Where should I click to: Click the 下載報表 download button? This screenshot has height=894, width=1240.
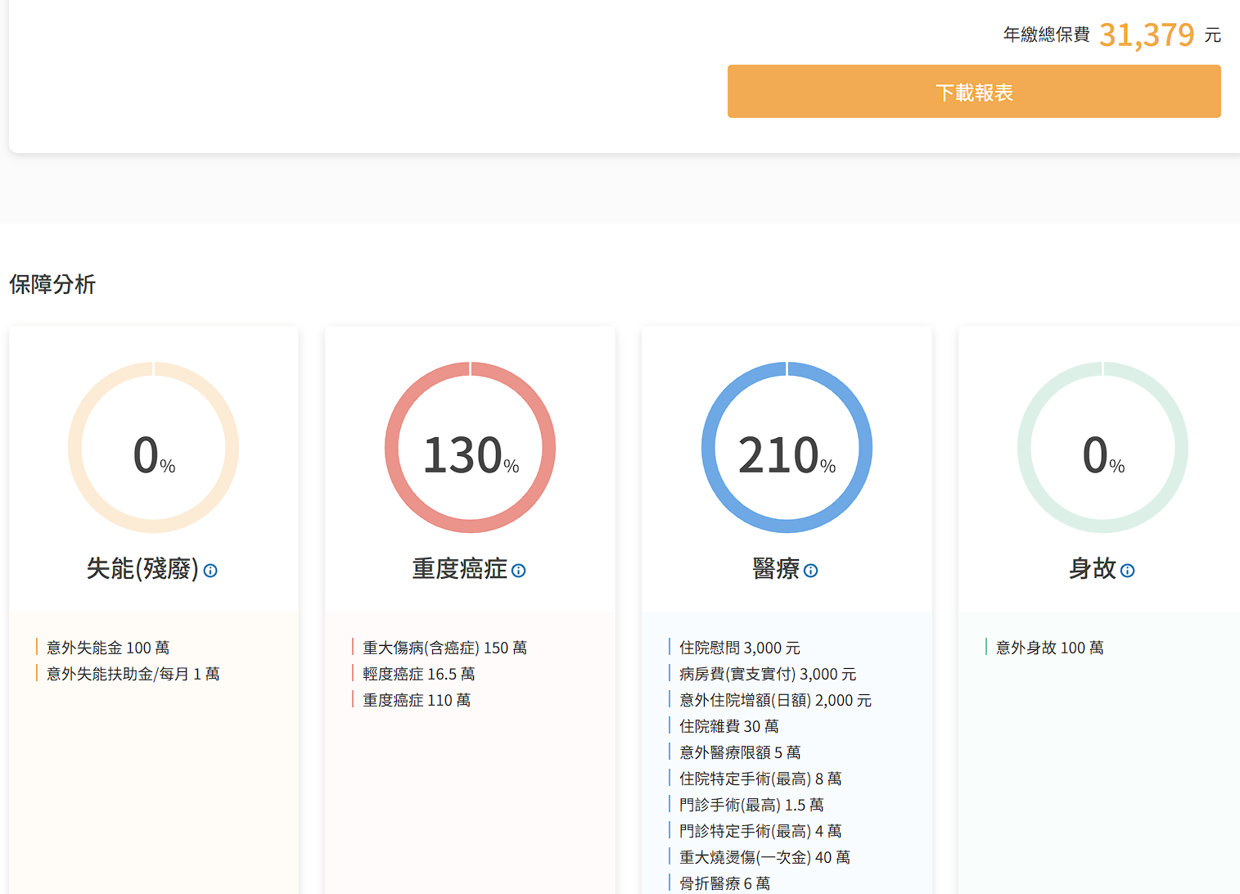(974, 92)
